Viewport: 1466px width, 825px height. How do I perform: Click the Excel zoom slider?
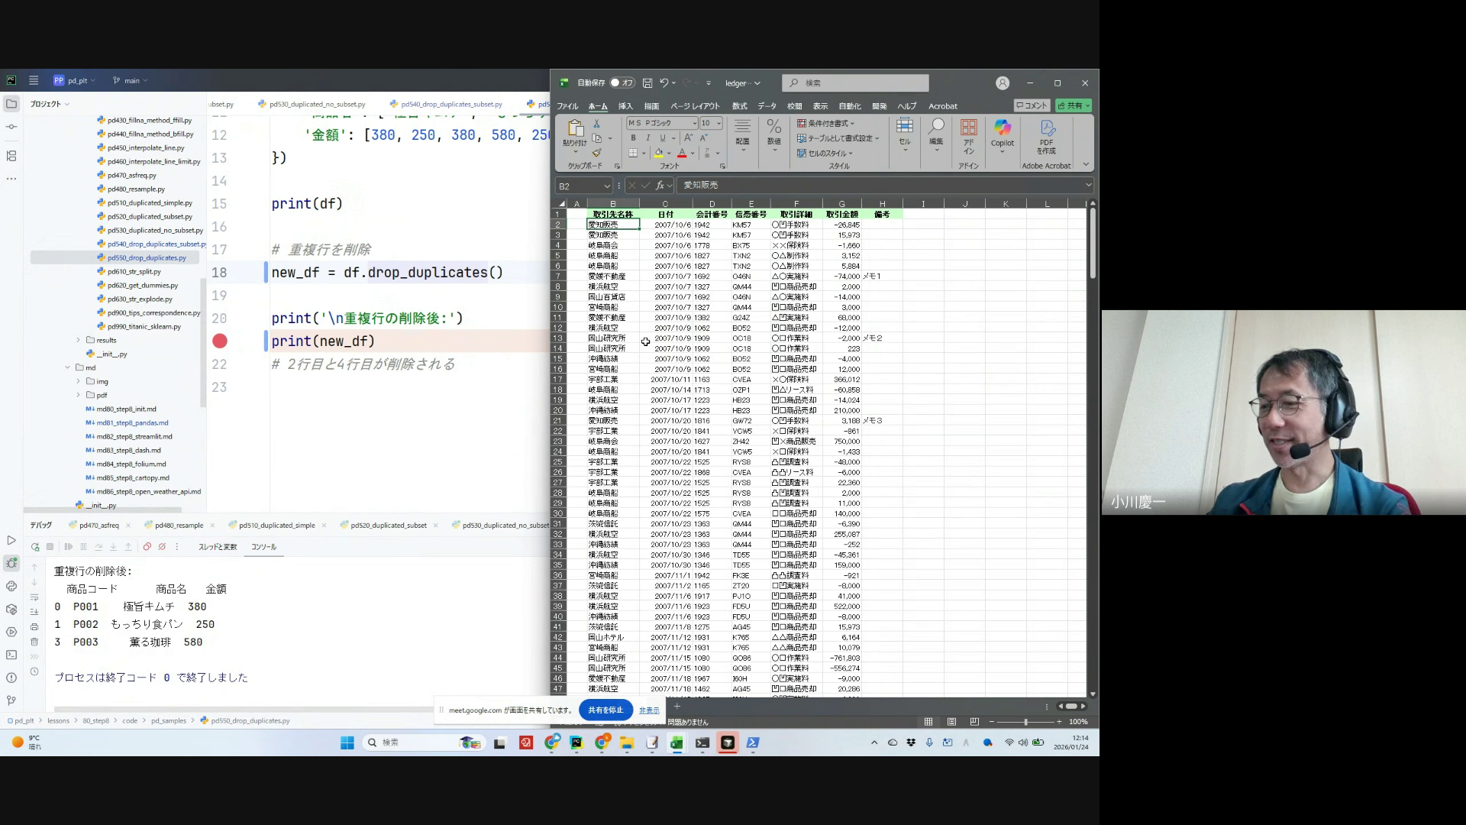tap(1025, 722)
